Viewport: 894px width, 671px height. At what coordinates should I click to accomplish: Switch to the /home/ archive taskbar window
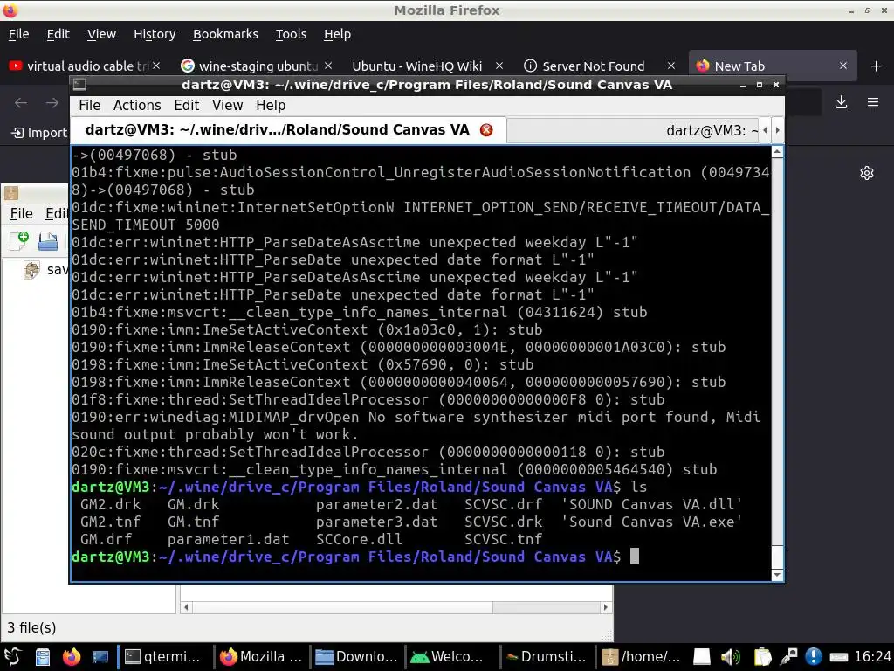(643, 657)
